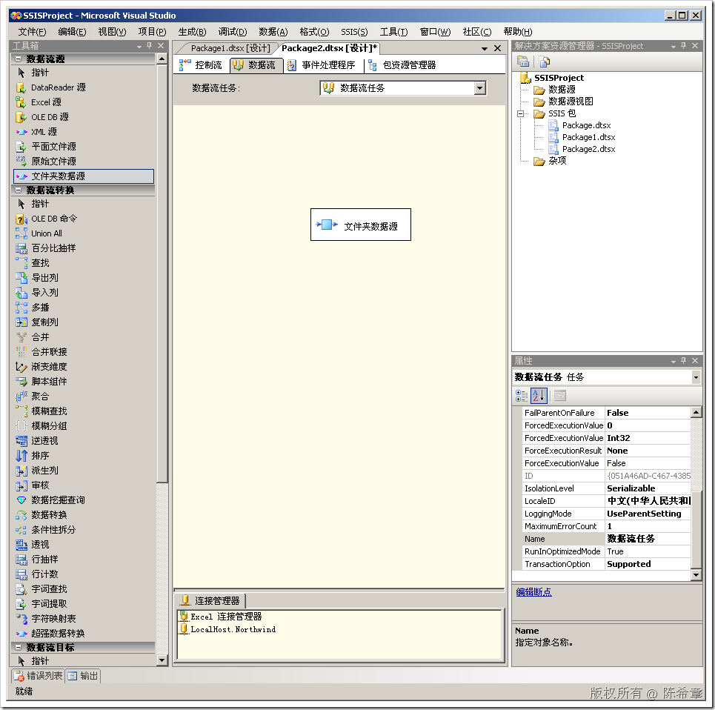Select the 平面文件源 toolbox item
Viewport: 715px width, 710px height.
point(53,147)
